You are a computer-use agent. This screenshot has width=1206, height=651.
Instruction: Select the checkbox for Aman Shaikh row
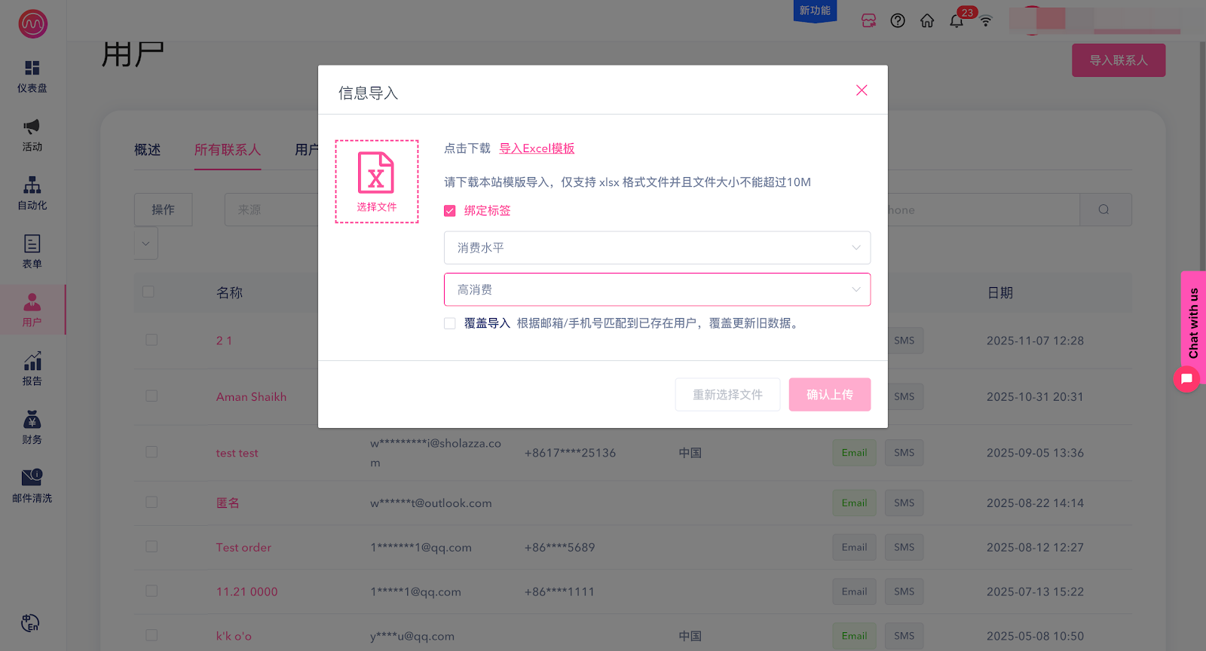point(152,396)
